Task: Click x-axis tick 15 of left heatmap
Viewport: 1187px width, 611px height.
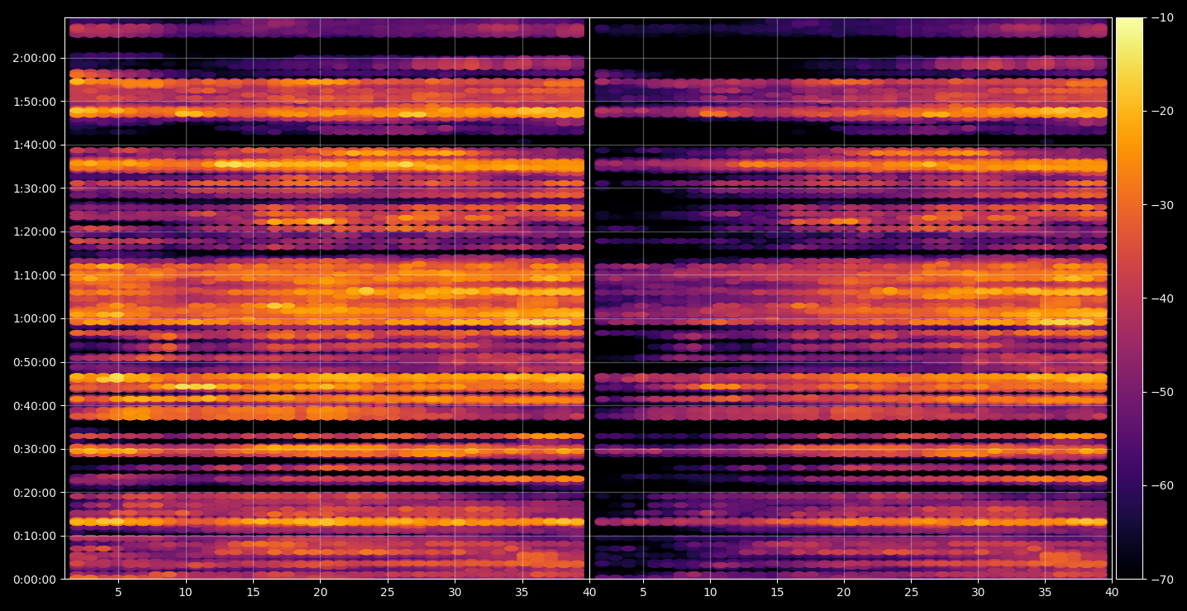Action: [253, 592]
